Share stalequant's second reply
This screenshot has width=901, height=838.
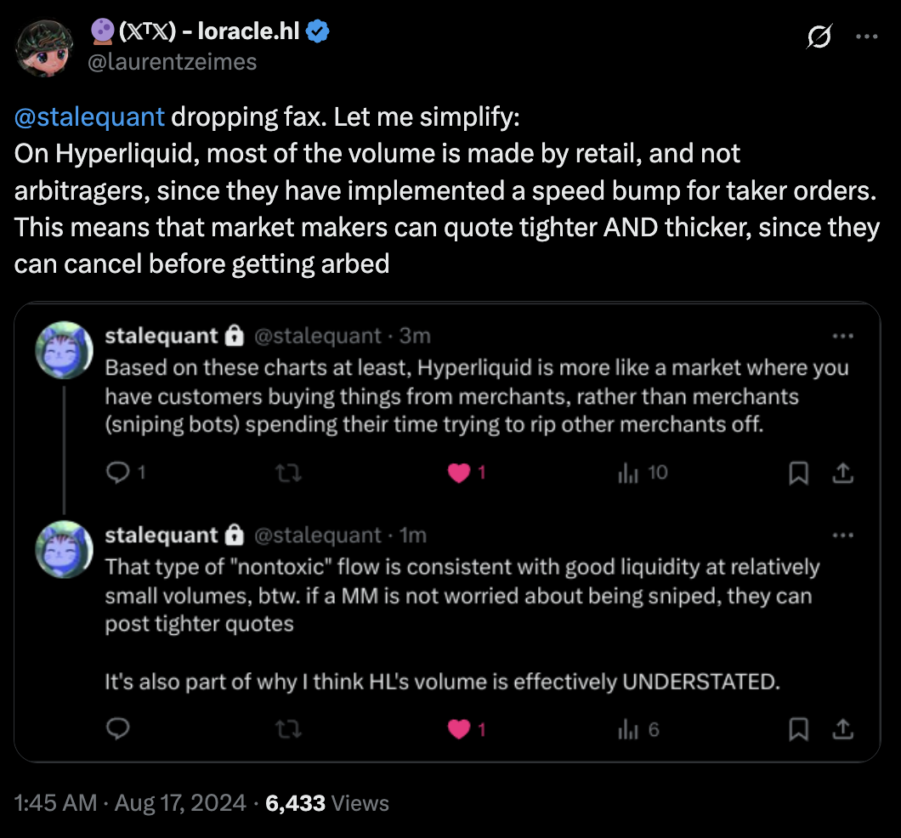[842, 729]
